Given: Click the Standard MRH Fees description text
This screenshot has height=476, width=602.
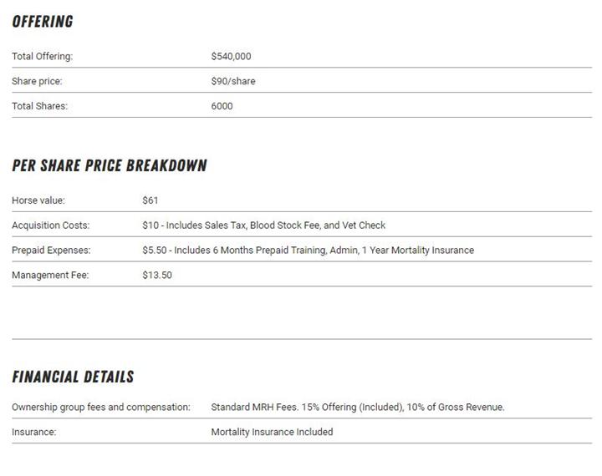Looking at the screenshot, I should (x=357, y=408).
